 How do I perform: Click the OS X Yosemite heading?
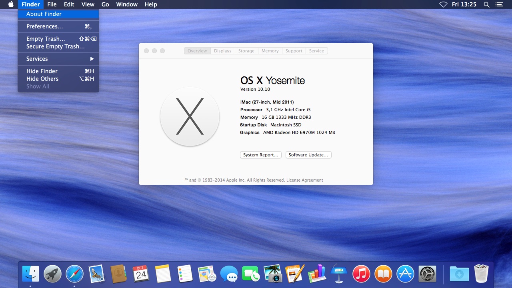(272, 80)
